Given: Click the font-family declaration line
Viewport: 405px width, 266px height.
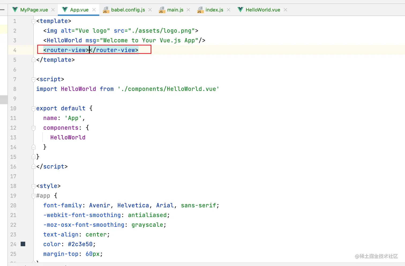Looking at the screenshot, I should tap(131, 205).
